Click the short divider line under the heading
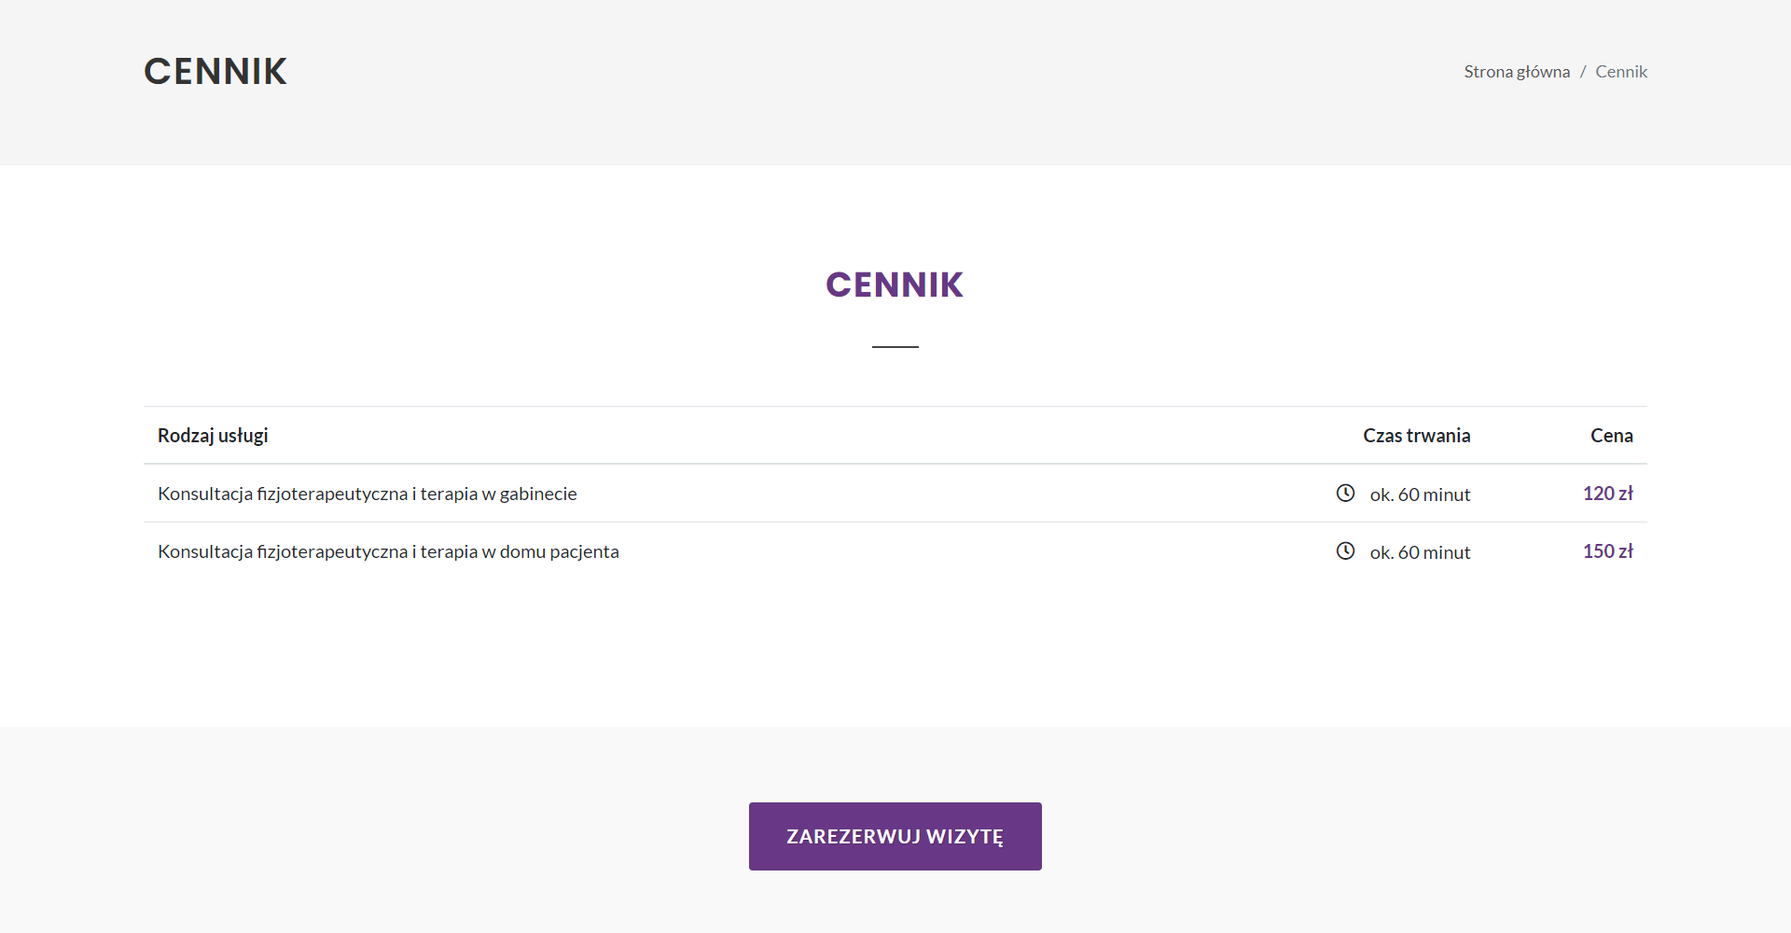The height and width of the screenshot is (933, 1791). 895,346
